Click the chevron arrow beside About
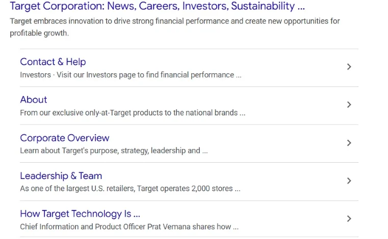The image size is (388, 239). [349, 105]
